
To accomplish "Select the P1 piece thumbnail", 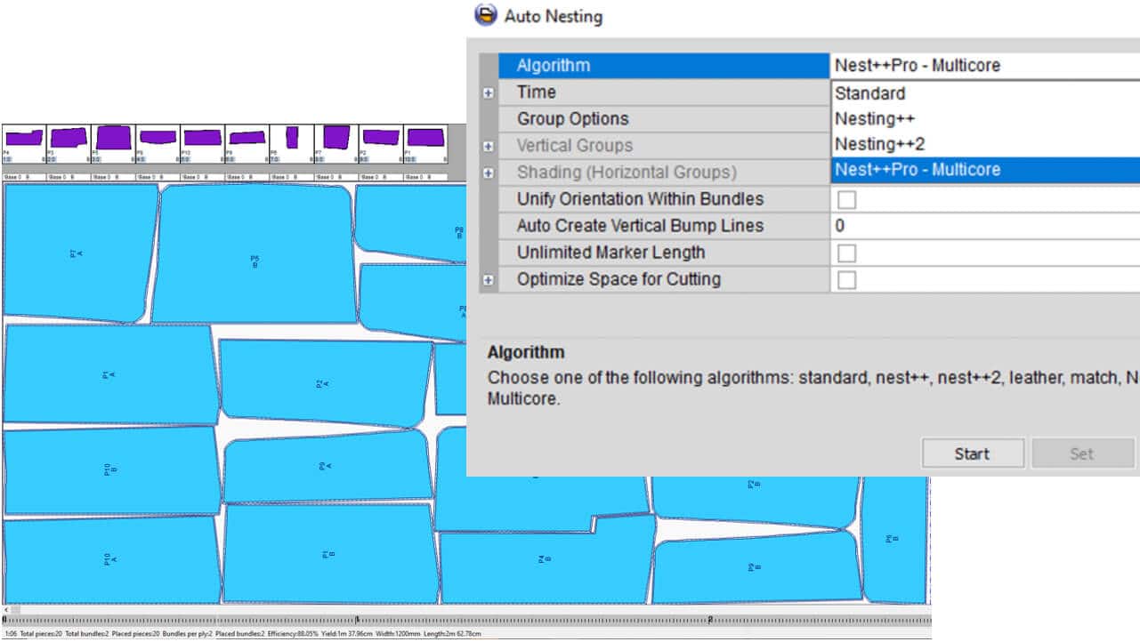I will (424, 138).
